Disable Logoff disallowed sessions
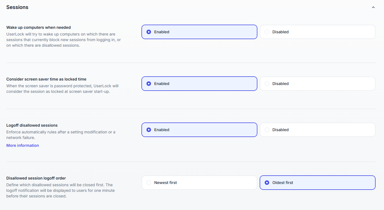 (x=317, y=130)
